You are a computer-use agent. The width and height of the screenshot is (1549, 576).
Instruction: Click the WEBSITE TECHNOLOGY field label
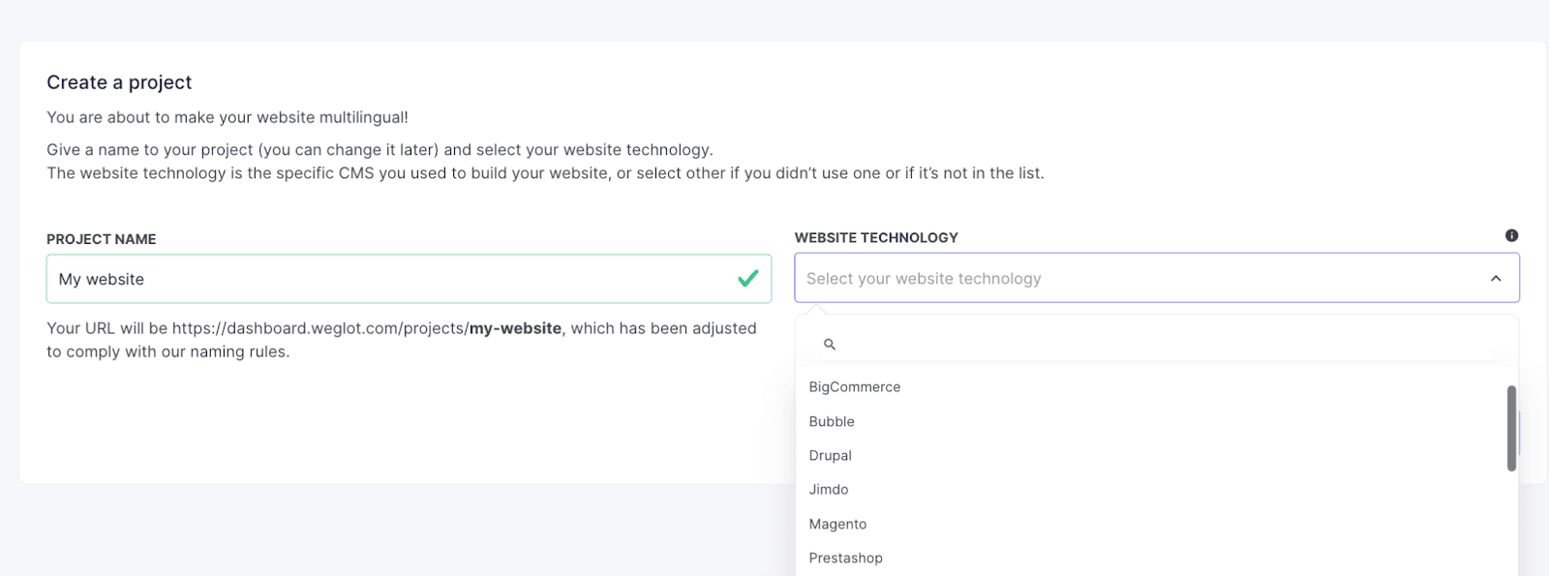coord(876,238)
